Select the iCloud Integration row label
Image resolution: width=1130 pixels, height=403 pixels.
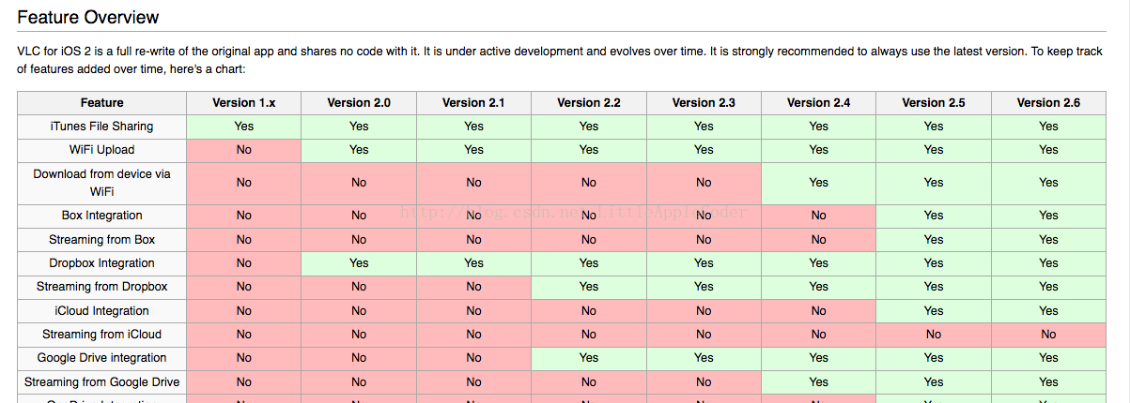click(x=101, y=310)
